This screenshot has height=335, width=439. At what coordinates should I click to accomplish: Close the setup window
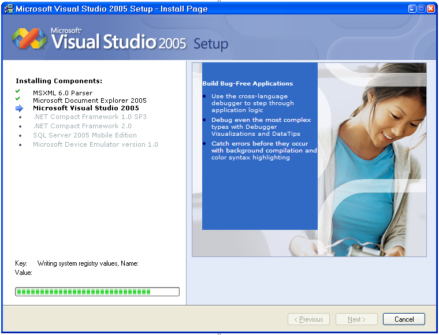pyautogui.click(x=430, y=9)
